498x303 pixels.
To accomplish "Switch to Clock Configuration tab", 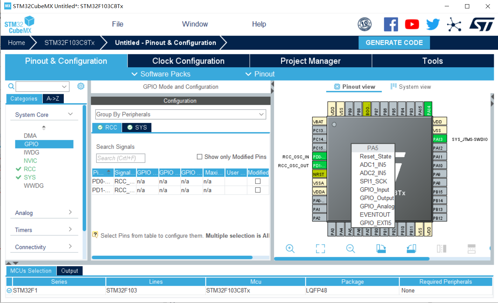I will [189, 61].
